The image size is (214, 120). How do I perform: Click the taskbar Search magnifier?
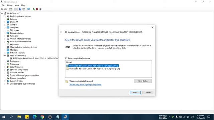[x=11, y=117]
